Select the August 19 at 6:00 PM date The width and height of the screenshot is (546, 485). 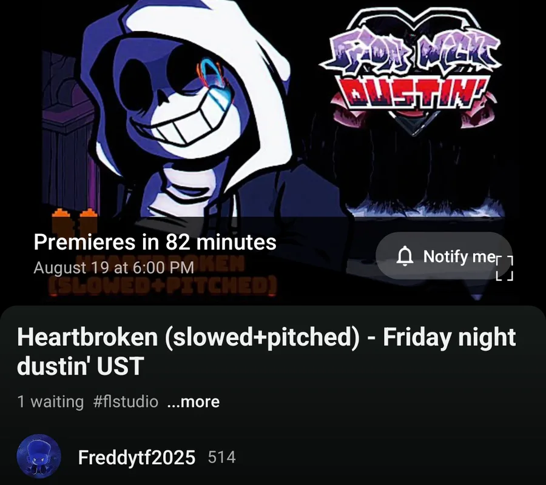tap(114, 267)
